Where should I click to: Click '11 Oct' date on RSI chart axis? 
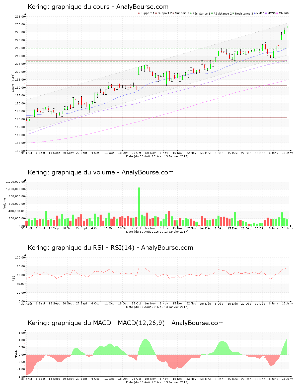[x=109, y=303]
